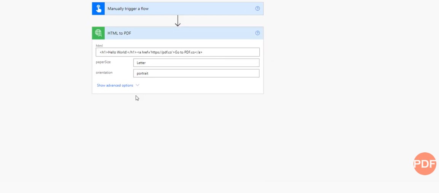
Task: Click into the html input field
Action: [177, 52]
